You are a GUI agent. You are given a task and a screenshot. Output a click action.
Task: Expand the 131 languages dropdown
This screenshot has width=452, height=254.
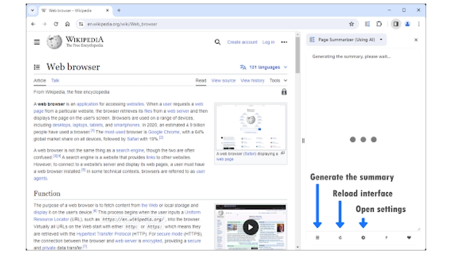[264, 67]
